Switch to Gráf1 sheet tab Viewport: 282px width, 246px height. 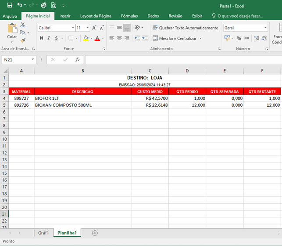pyautogui.click(x=43, y=233)
